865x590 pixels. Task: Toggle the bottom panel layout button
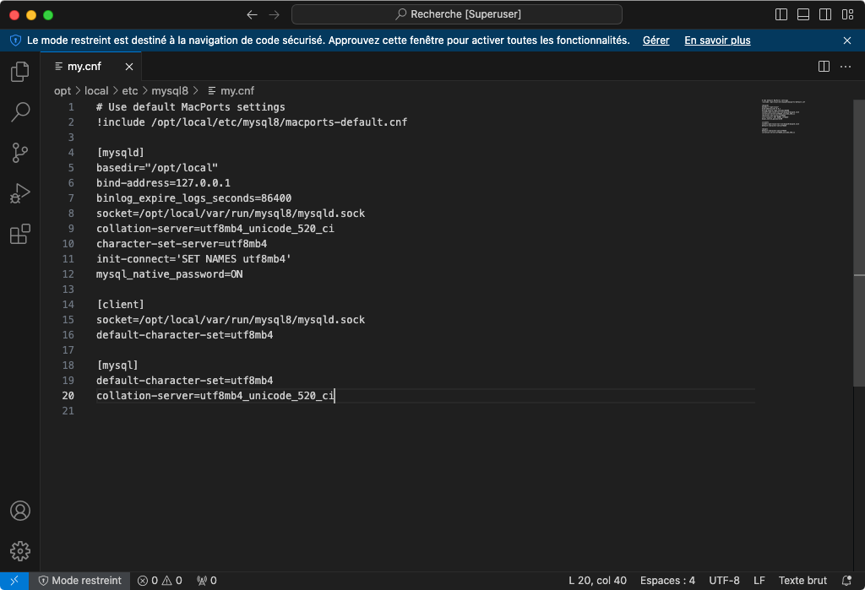click(x=803, y=14)
